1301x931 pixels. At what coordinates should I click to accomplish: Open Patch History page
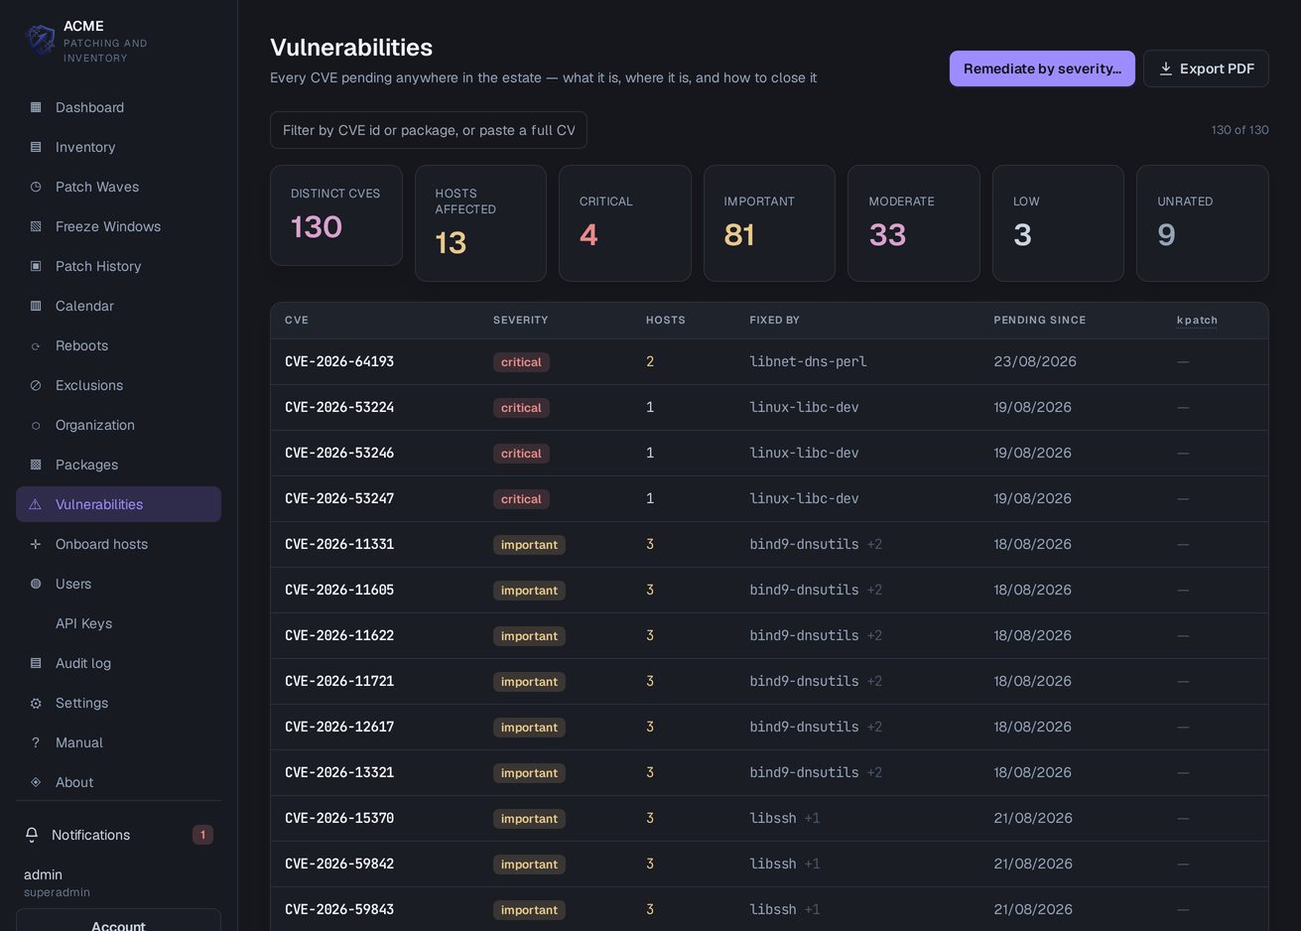click(118, 266)
